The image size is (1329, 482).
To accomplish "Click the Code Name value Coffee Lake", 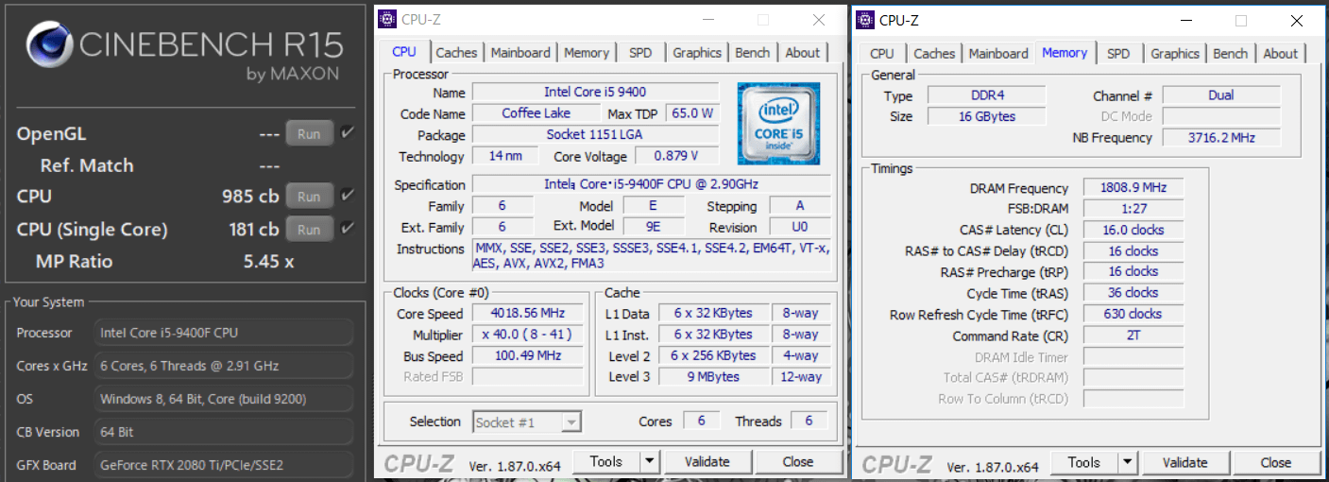I will click(536, 113).
